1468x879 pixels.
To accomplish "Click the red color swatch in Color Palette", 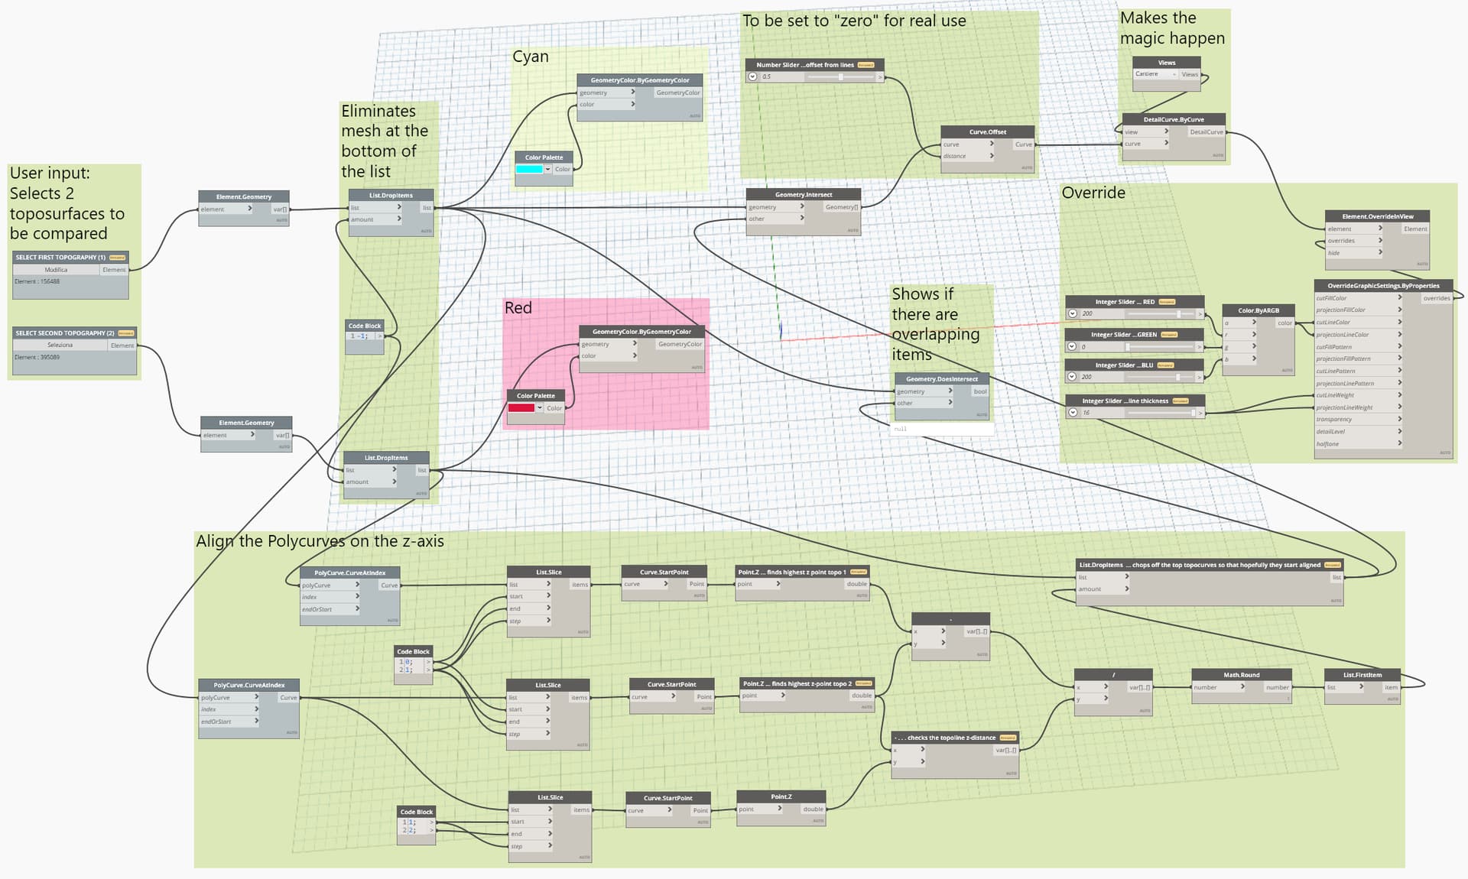I will click(521, 408).
